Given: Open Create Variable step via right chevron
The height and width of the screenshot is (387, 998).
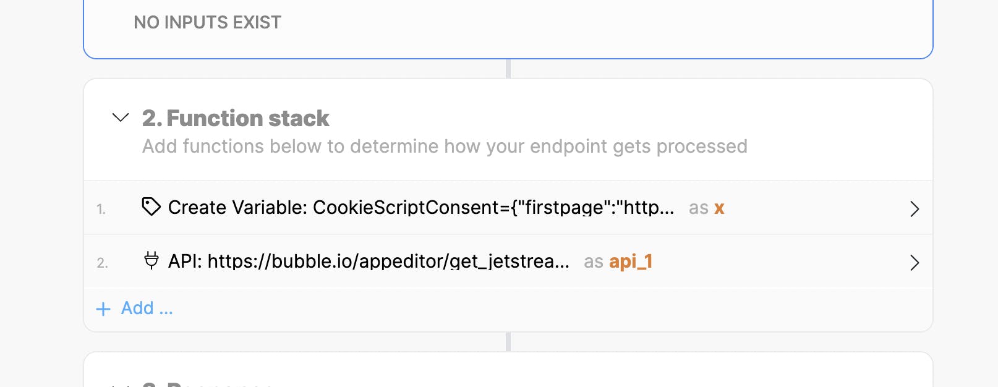Looking at the screenshot, I should click(x=915, y=209).
